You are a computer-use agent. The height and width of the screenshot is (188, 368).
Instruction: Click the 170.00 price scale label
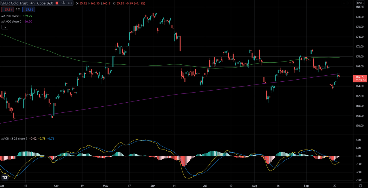[x=360, y=57]
